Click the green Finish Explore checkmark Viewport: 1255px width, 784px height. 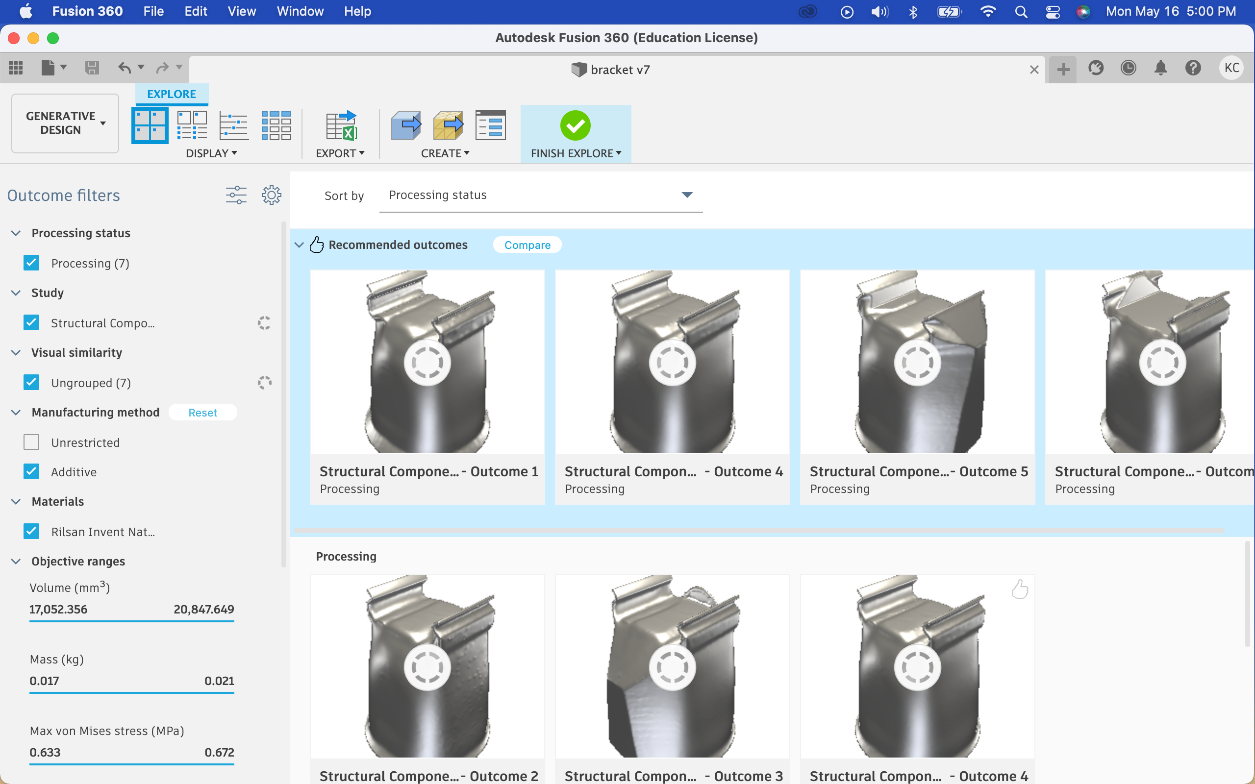(575, 125)
